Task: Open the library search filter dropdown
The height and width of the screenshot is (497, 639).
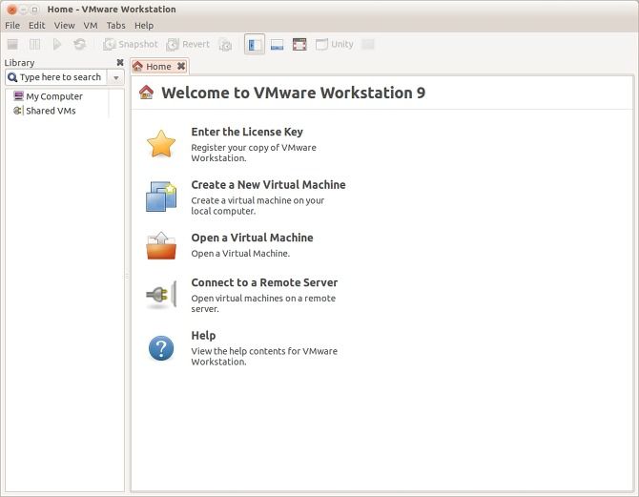Action: click(116, 77)
